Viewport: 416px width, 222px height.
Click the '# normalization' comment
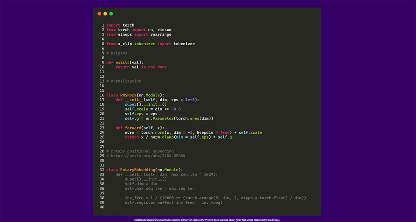124,81
